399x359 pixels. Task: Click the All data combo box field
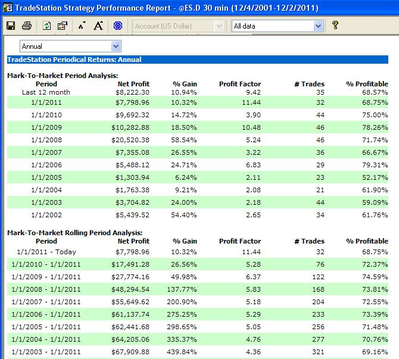point(278,26)
